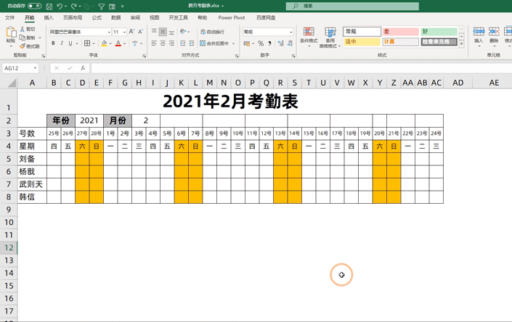This screenshot has width=512, height=322.
Task: Open Format as Table (套用表格格式)
Action: tap(330, 36)
